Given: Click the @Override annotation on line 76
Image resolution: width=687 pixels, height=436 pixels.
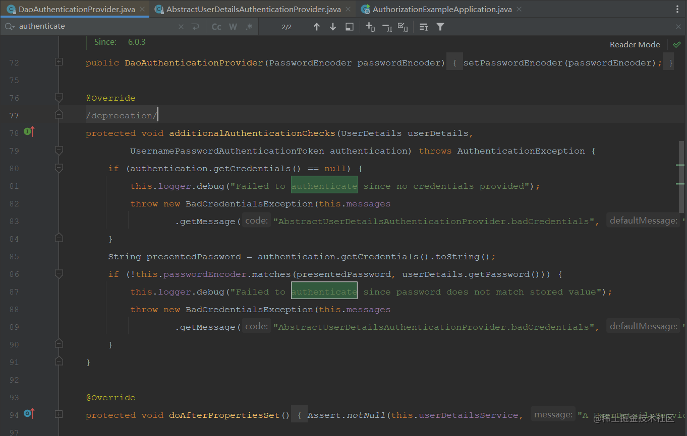Looking at the screenshot, I should coord(110,98).
